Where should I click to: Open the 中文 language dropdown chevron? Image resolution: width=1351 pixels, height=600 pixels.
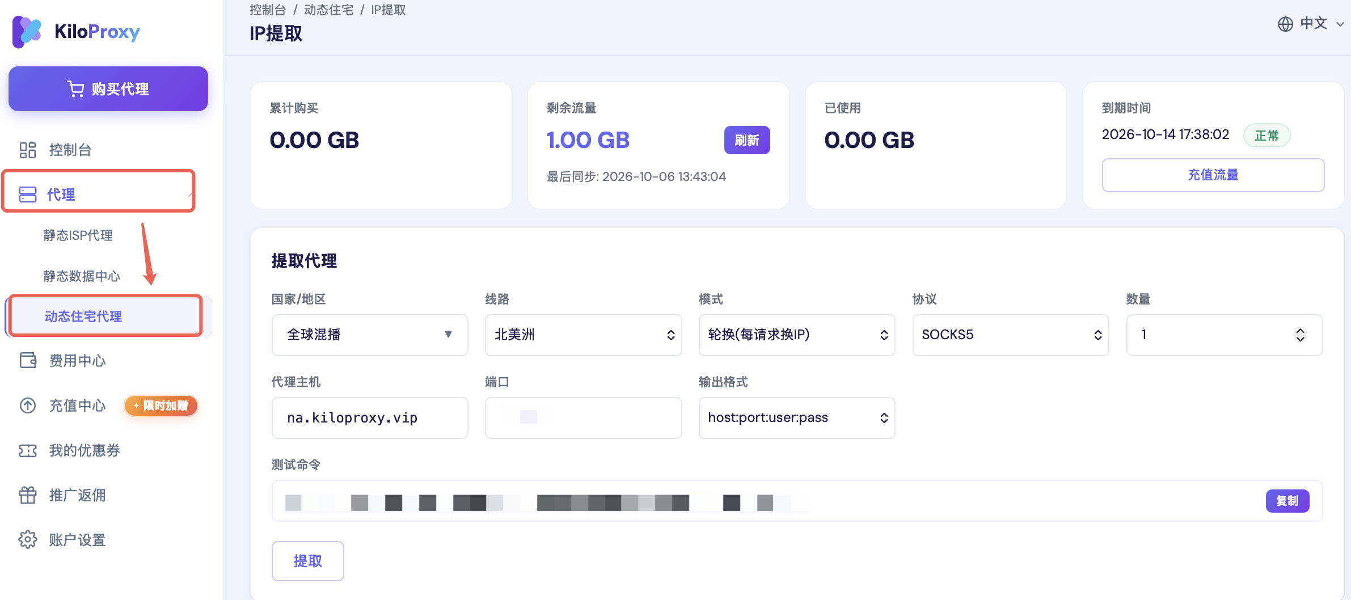[1340, 24]
